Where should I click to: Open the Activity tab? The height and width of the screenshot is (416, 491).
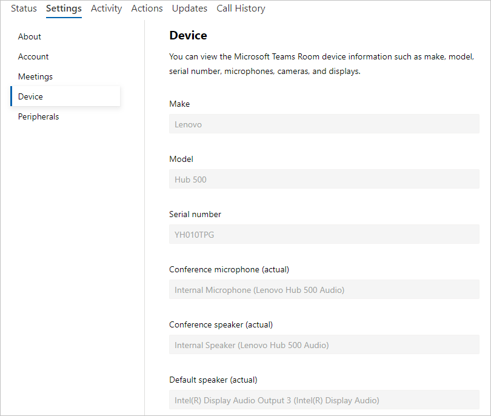point(107,8)
